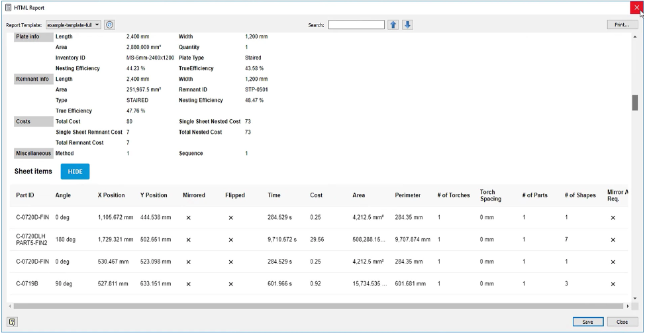Click the horizontal scrollbar left arrow
Viewport: 647px width, 335px height.
[10, 307]
